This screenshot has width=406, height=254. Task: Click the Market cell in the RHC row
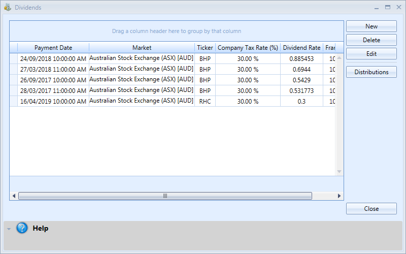pos(142,101)
